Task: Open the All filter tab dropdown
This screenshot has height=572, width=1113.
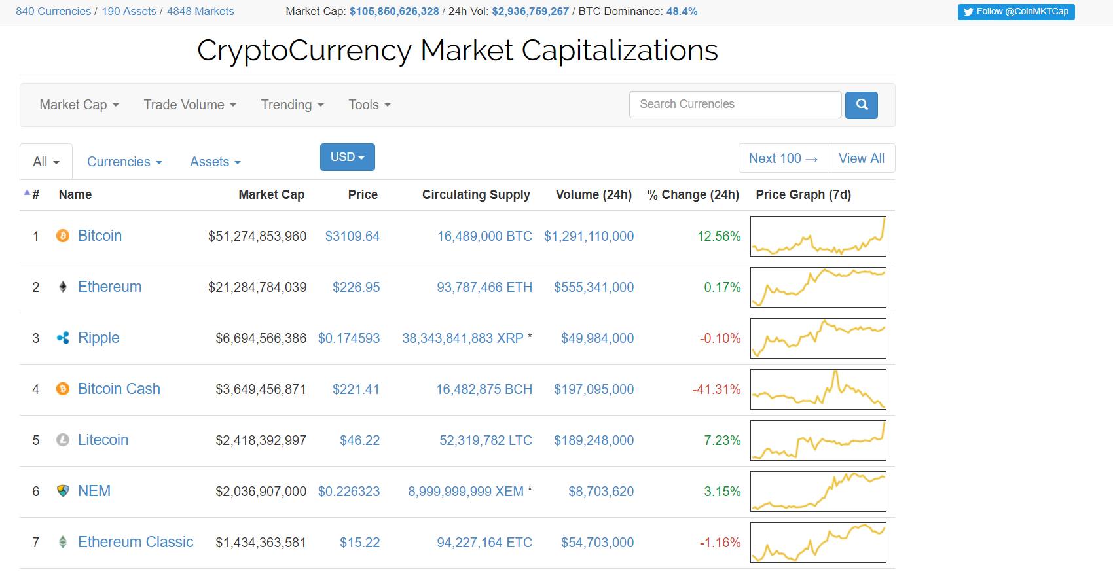Action: 46,162
